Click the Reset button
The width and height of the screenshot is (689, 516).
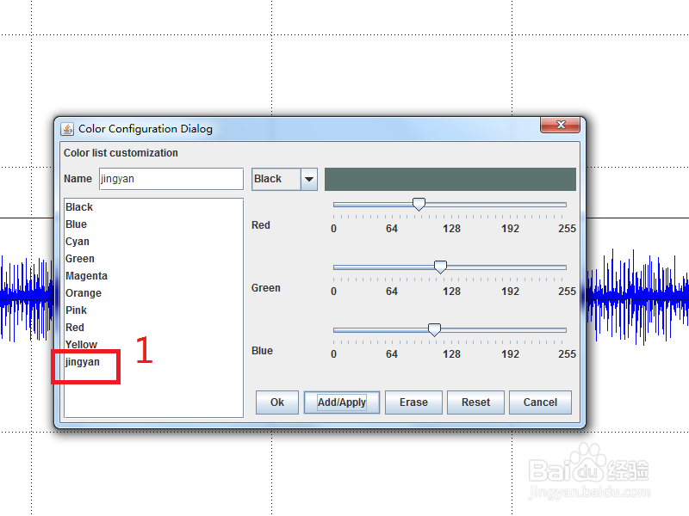pos(475,402)
